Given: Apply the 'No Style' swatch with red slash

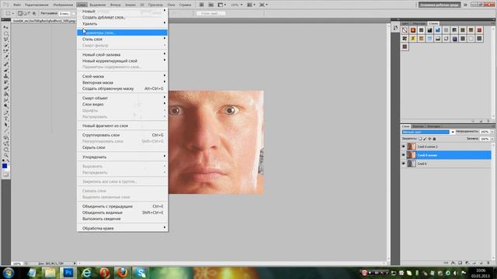Looking at the screenshot, I should [405, 30].
